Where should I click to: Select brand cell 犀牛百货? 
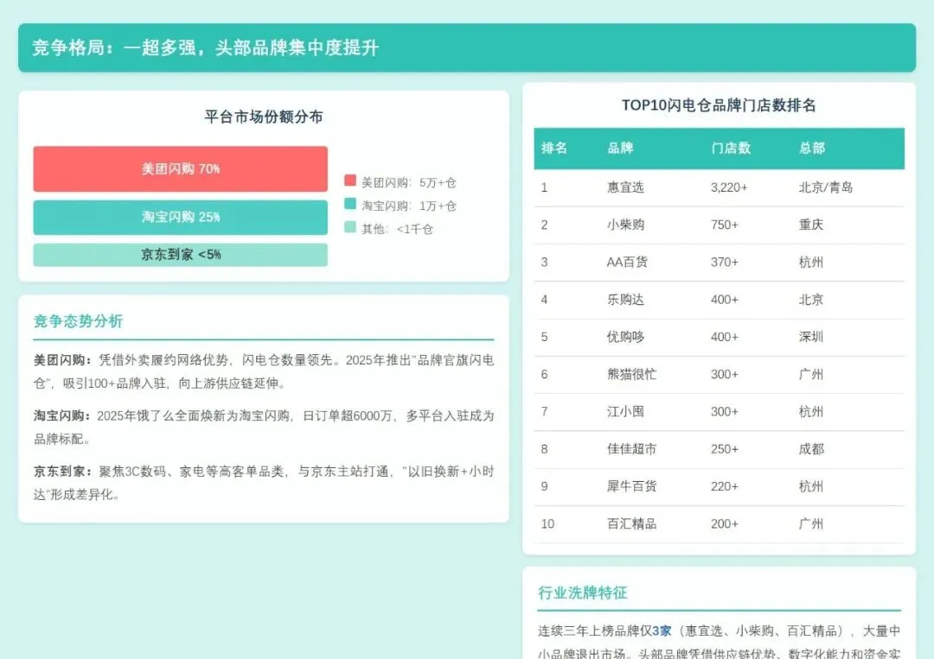pyautogui.click(x=631, y=486)
